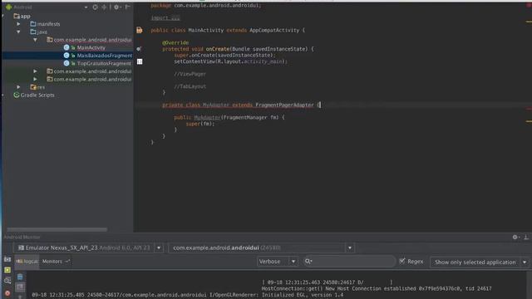532x299 pixels.
Task: Click the layout file gutter icon
Action: click(140, 61)
